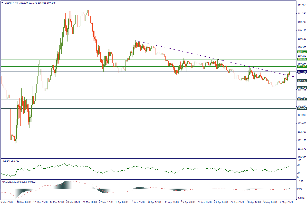Click the current price label 107.148

click(302, 71)
